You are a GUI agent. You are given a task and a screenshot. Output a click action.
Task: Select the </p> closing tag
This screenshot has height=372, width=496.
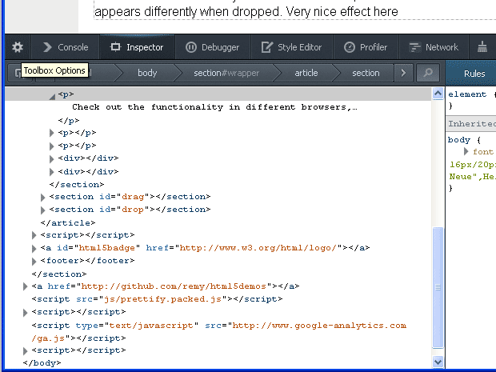pos(69,121)
